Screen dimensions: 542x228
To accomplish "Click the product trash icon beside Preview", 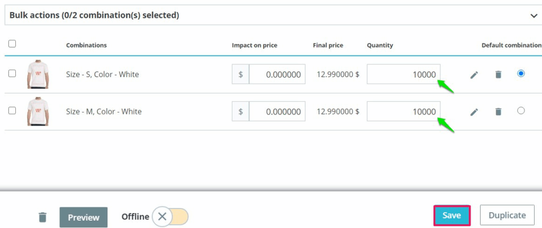I will pos(43,217).
